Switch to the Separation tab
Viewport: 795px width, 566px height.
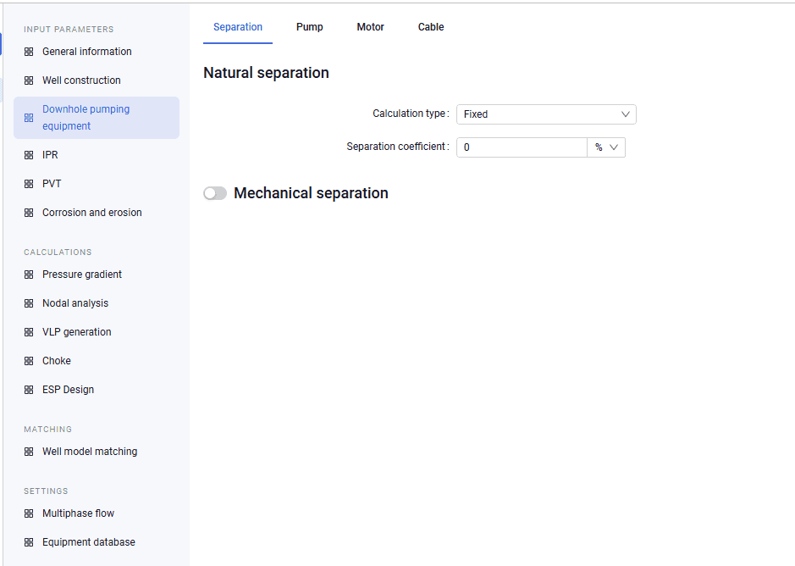tap(238, 27)
